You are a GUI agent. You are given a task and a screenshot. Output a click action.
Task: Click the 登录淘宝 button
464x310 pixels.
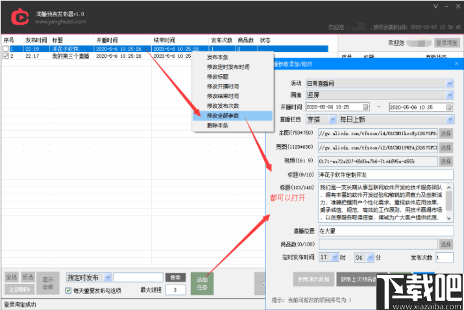click(446, 43)
